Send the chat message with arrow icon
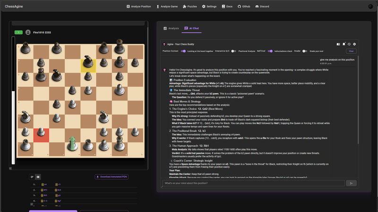 [351, 183]
